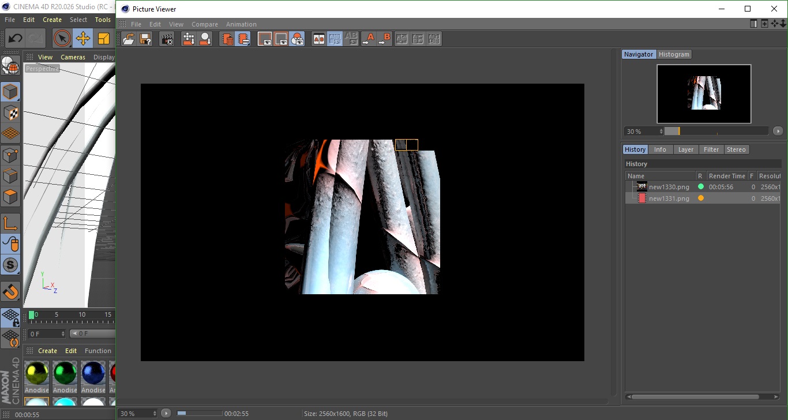Click the Set as B icon
This screenshot has height=420, width=788.
[384, 39]
